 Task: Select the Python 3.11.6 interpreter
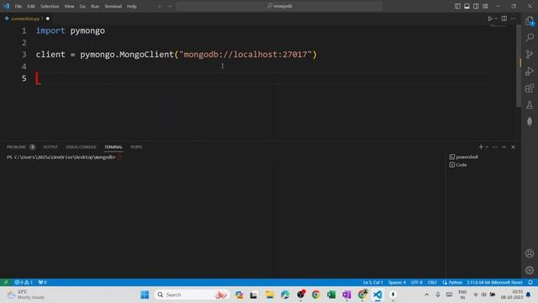(494, 283)
